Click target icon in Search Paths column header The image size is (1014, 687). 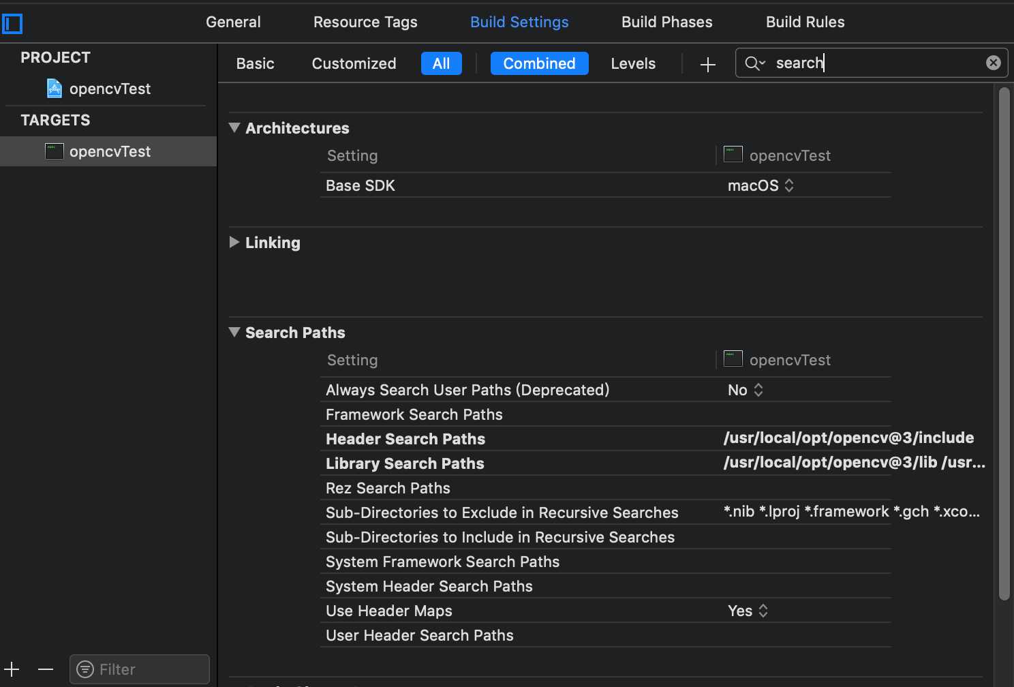(x=733, y=358)
